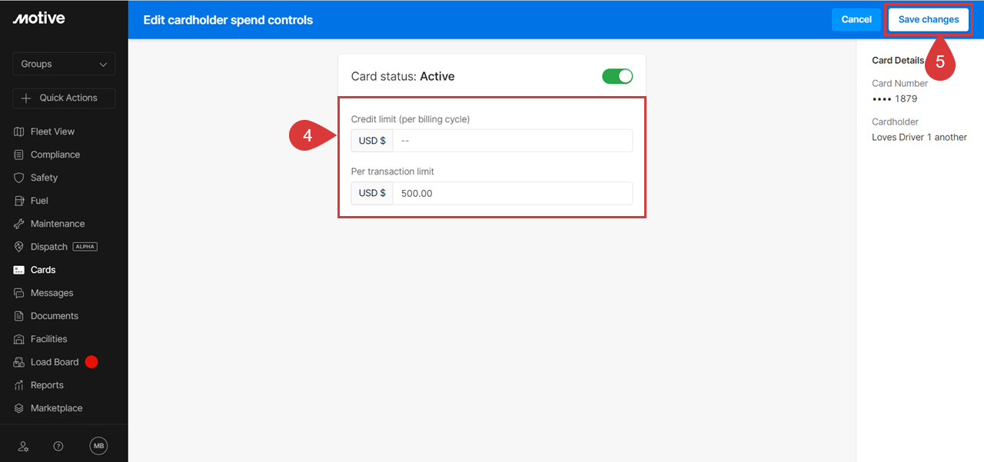Screen dimensions: 984x462
Task: Click the Dispatch icon in sidebar
Action: [19, 247]
